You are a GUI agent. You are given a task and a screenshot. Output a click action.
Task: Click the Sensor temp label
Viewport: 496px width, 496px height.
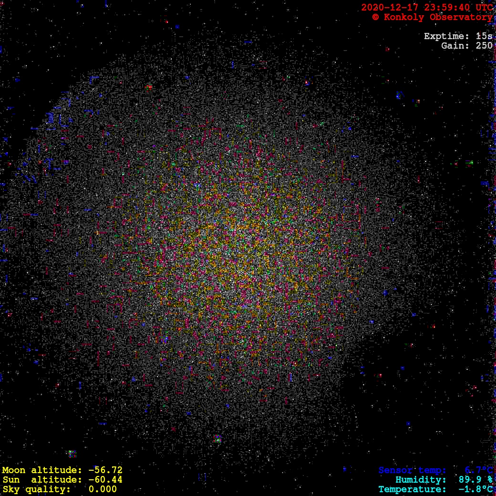click(413, 470)
